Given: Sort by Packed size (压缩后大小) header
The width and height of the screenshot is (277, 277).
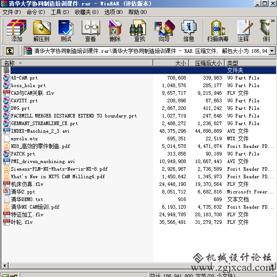Looking at the screenshot, I should pyautogui.click(x=207, y=63).
